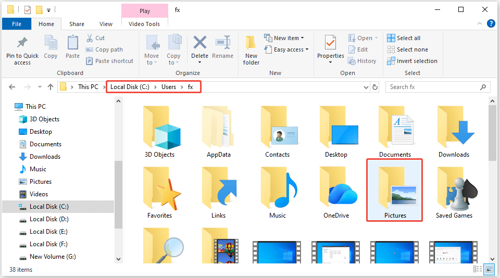The width and height of the screenshot is (500, 278).
Task: Click Users in the address path
Action: (x=169, y=87)
